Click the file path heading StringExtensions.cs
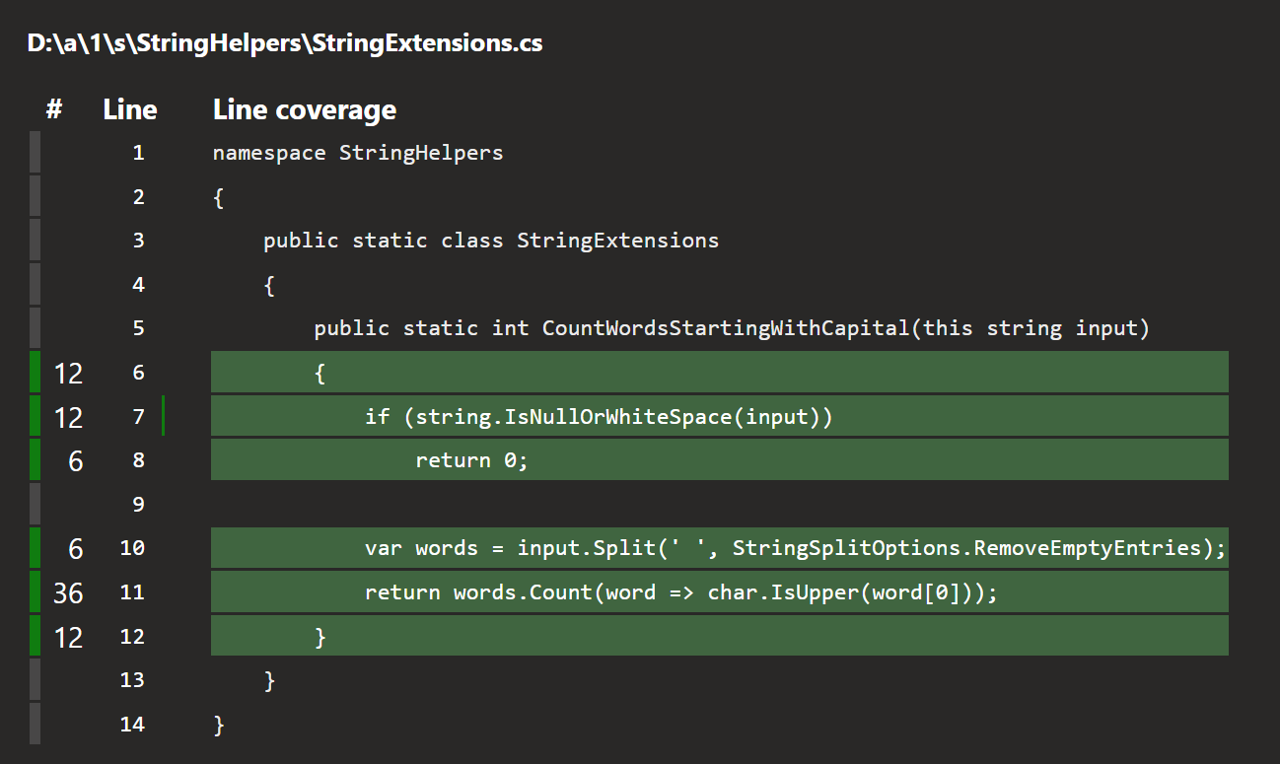The height and width of the screenshot is (764, 1280). 285,43
